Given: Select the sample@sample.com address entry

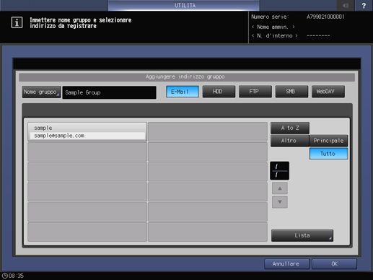Looking at the screenshot, I should coord(87,131).
